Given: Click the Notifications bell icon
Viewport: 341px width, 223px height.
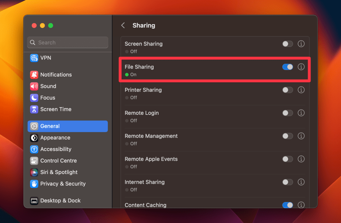Looking at the screenshot, I should 34,75.
